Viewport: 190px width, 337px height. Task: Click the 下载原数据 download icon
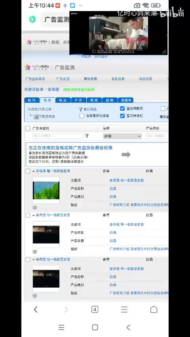[x=36, y=117]
